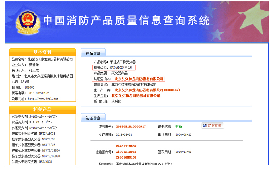272x180 pixels.
Task: Click 生产企业 company name link
Action: click(x=136, y=96)
